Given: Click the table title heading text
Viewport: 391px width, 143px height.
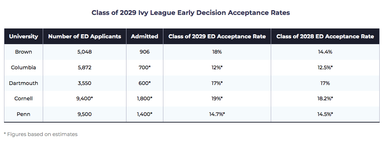Looking at the screenshot, I should coord(191,13).
